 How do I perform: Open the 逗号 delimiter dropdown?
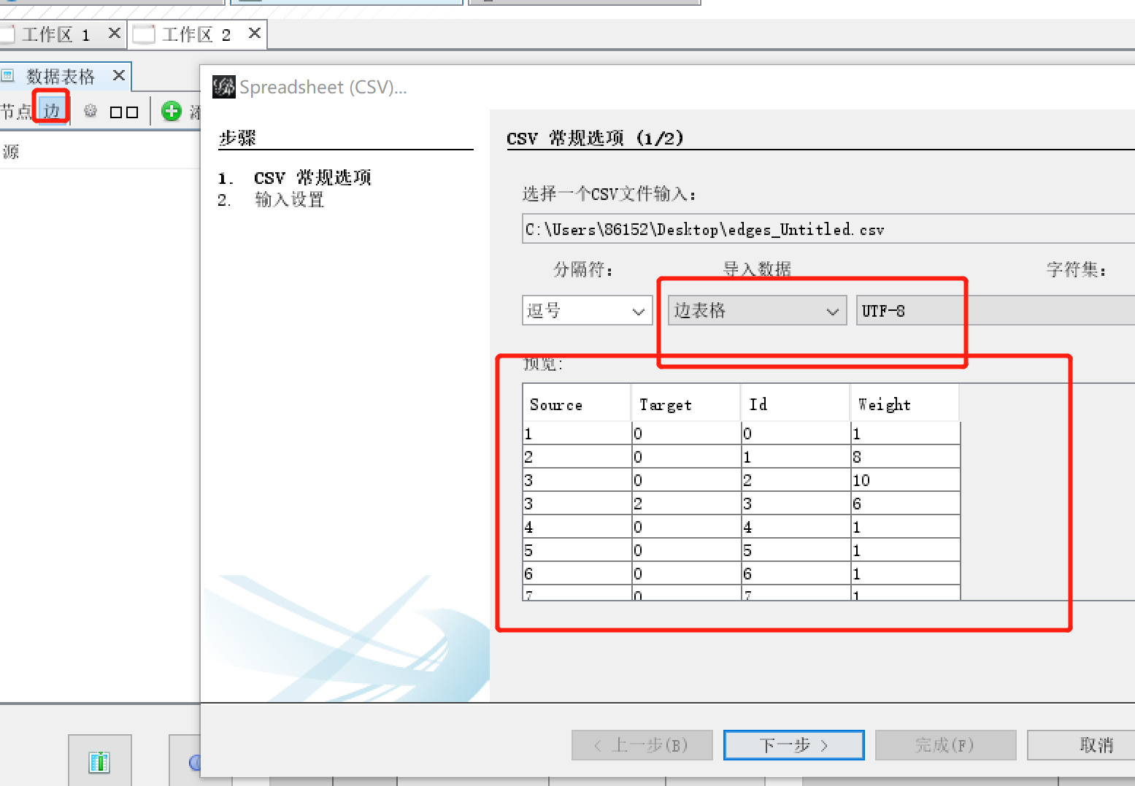tap(586, 309)
